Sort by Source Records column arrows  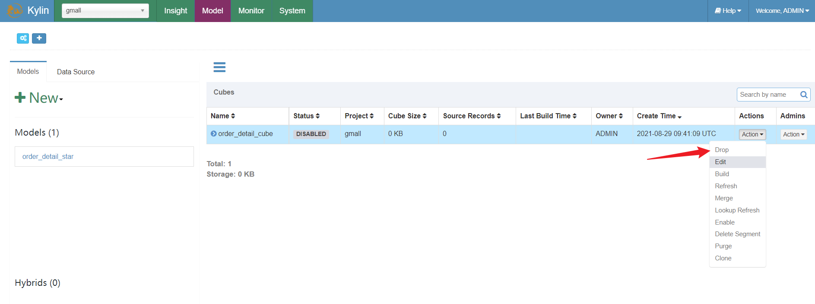tap(499, 116)
